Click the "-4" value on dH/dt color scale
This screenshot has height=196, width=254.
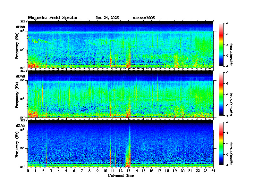tap(227, 45)
